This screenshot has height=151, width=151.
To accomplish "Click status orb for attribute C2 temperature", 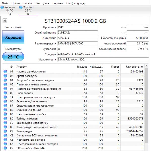I will tap(5, 131).
